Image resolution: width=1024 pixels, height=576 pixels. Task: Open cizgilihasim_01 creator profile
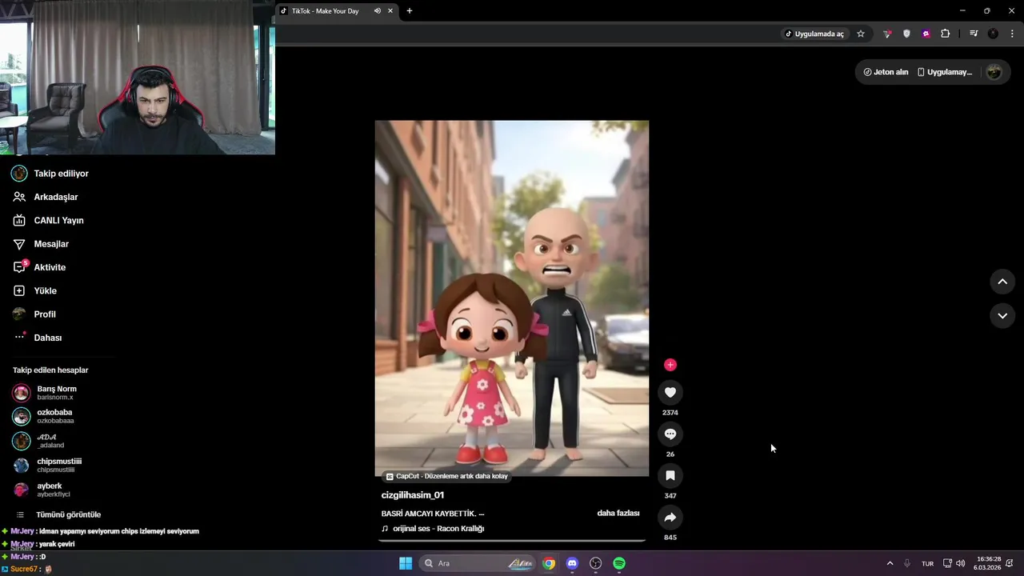point(412,495)
